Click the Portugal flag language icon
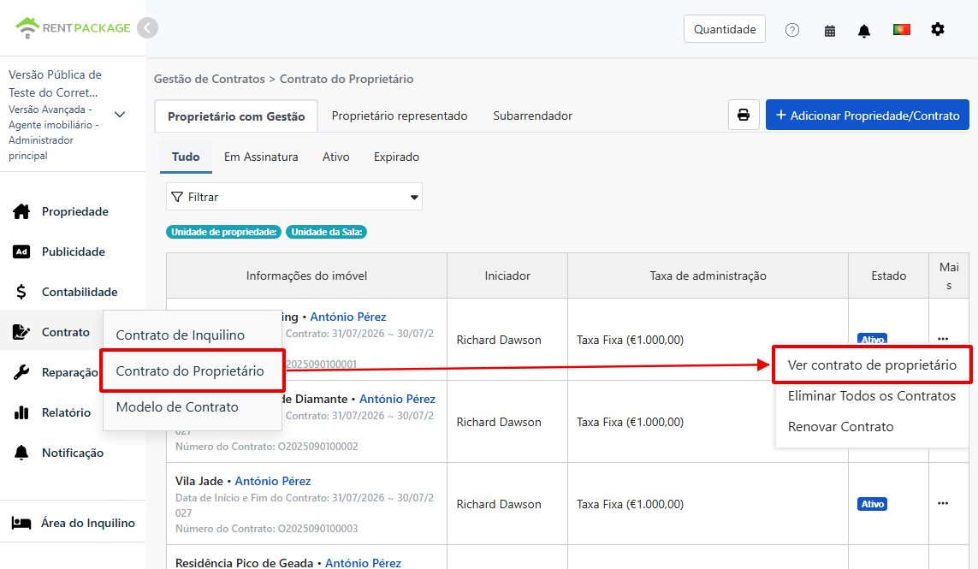The height and width of the screenshot is (569, 978). [x=901, y=29]
